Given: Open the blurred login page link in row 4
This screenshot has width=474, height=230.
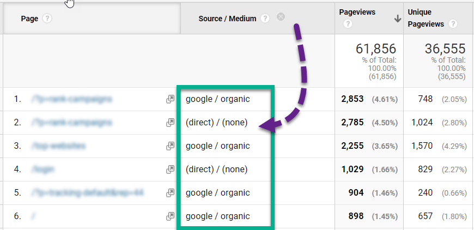Looking at the screenshot, I should (43, 170).
